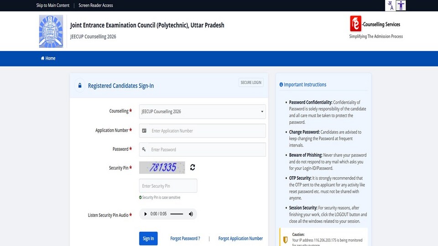
Task: Focus the Enter Password field
Action: [x=202, y=149]
